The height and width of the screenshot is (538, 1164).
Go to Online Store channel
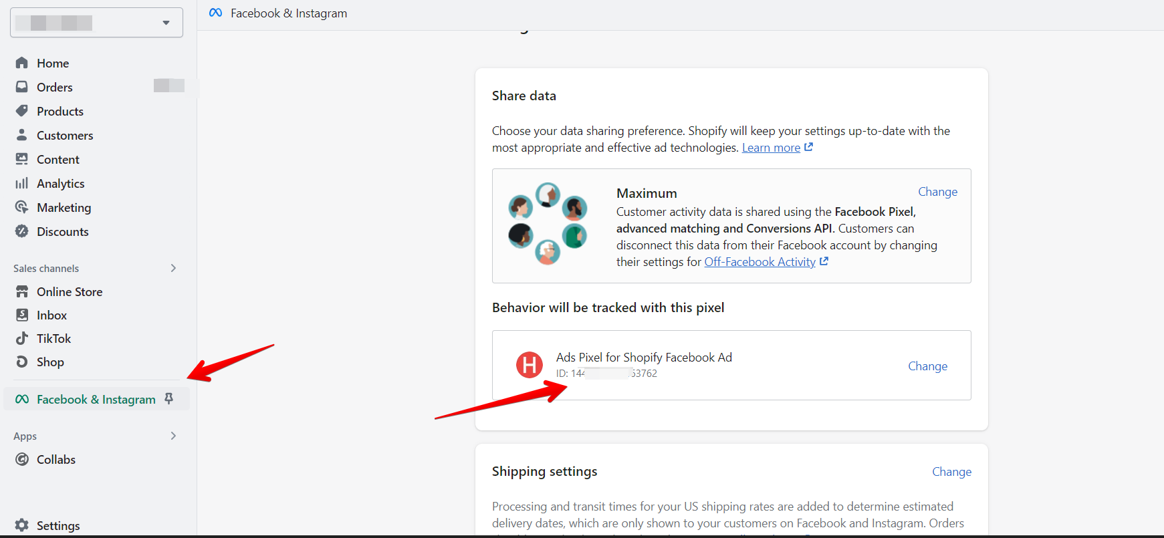[x=70, y=291]
